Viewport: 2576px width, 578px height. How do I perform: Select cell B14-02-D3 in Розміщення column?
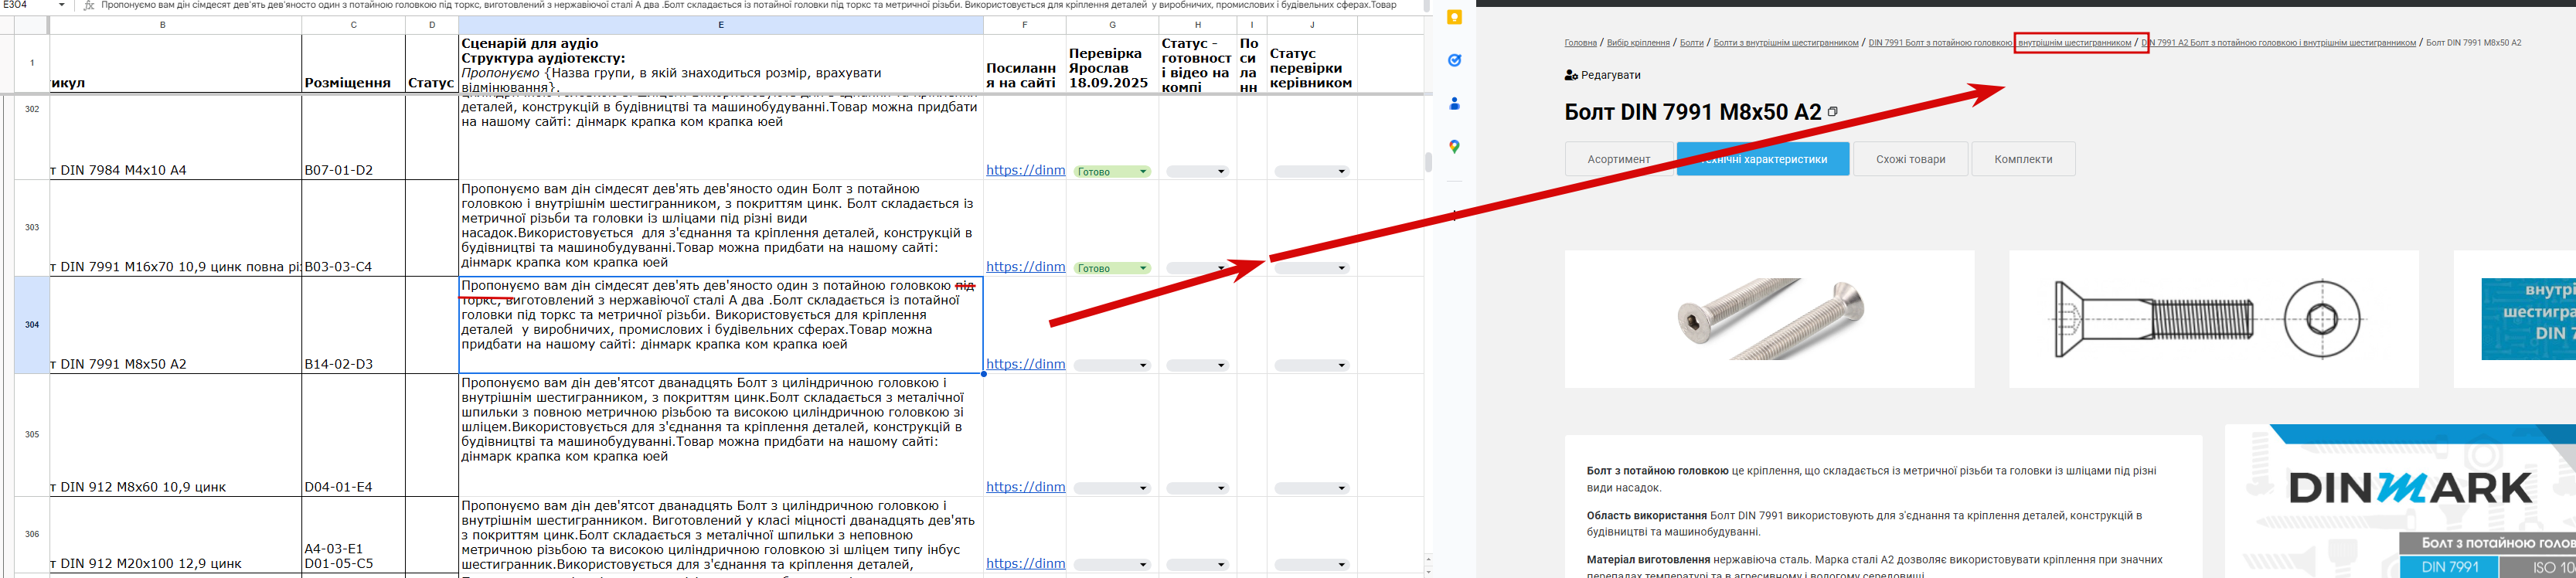point(353,325)
